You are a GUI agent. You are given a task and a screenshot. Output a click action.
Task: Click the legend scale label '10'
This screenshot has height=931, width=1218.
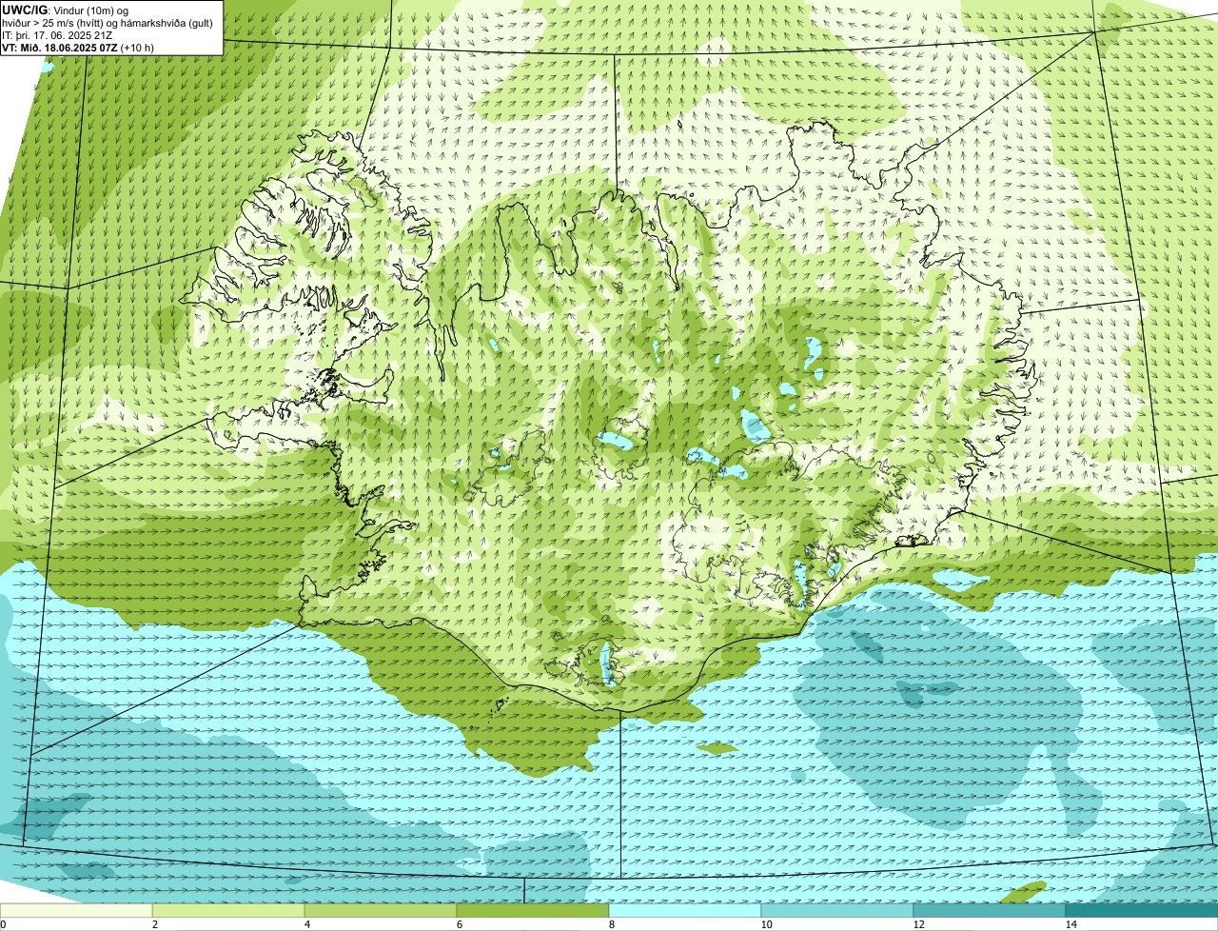(x=766, y=924)
